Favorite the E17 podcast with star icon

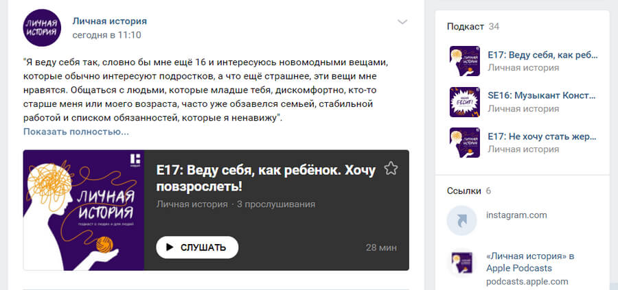pyautogui.click(x=391, y=169)
